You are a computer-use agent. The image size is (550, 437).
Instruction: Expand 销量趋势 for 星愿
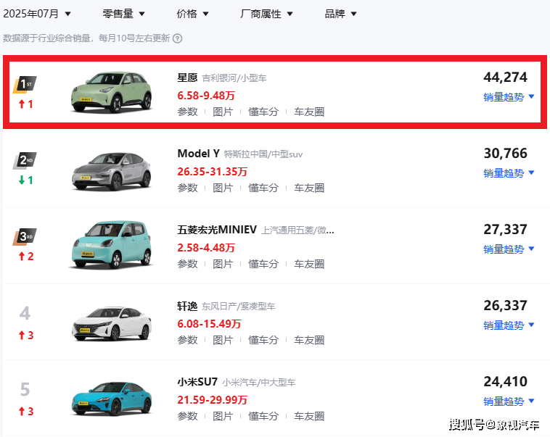coord(509,97)
